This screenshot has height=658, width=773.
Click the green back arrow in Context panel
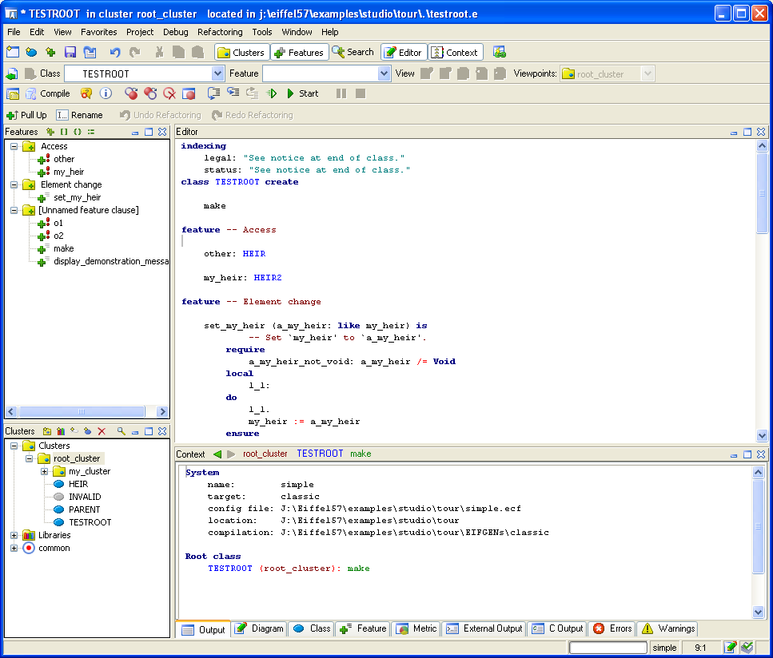tap(217, 454)
